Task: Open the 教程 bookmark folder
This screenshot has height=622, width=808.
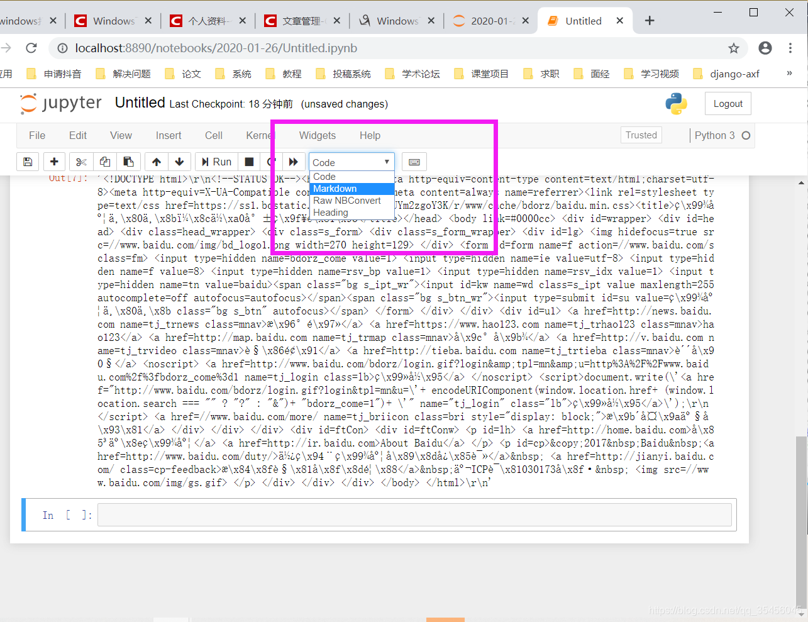Action: 284,74
